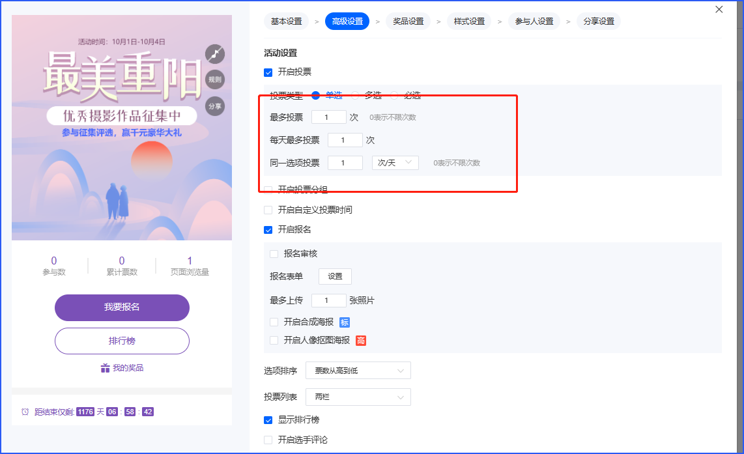Switch to the 参与人设置 step tab

(x=534, y=21)
